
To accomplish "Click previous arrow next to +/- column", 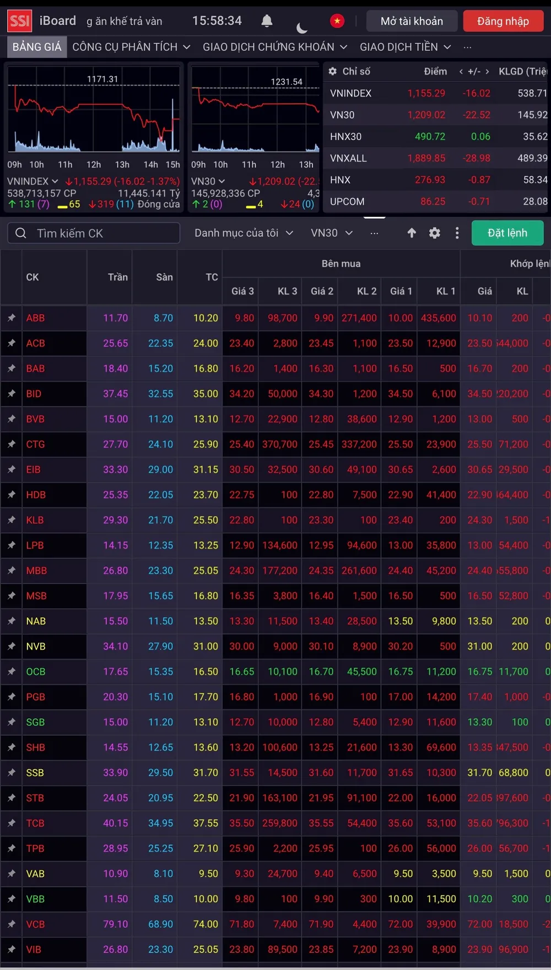I will pyautogui.click(x=461, y=72).
